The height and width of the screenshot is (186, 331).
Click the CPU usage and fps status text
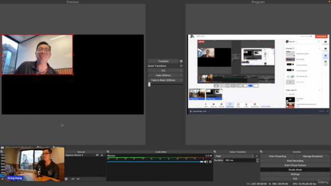[304, 184]
